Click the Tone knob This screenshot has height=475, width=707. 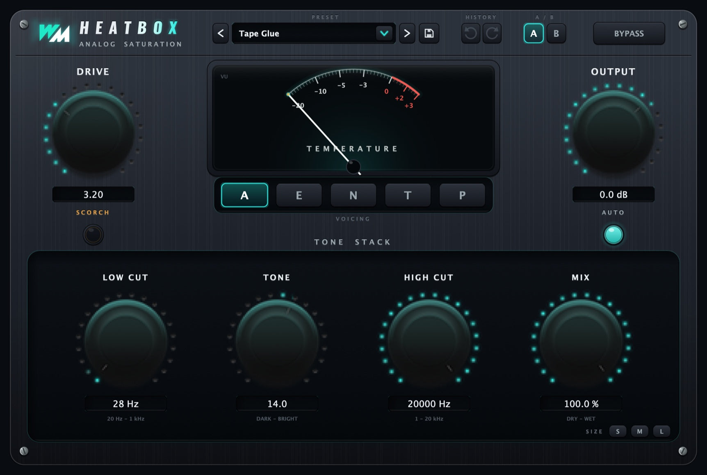click(277, 340)
